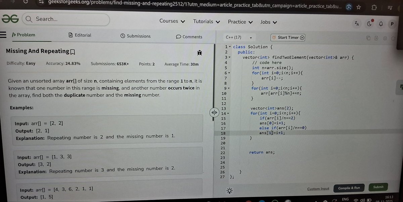Click the 'Difficulty: Easy' text
This screenshot has width=403, height=202.
coord(21,64)
